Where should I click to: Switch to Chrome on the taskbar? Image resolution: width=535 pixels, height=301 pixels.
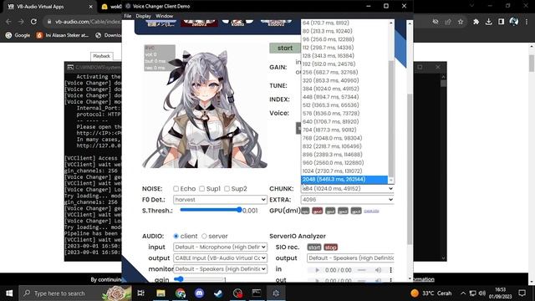[x=181, y=293]
